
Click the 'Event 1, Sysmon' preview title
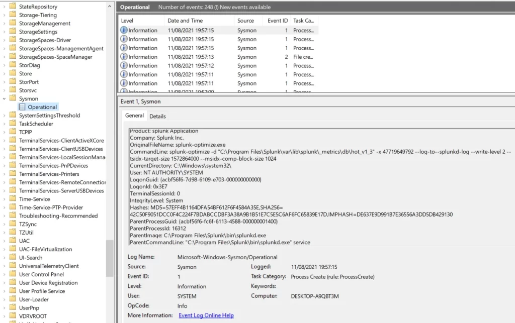[x=141, y=101]
